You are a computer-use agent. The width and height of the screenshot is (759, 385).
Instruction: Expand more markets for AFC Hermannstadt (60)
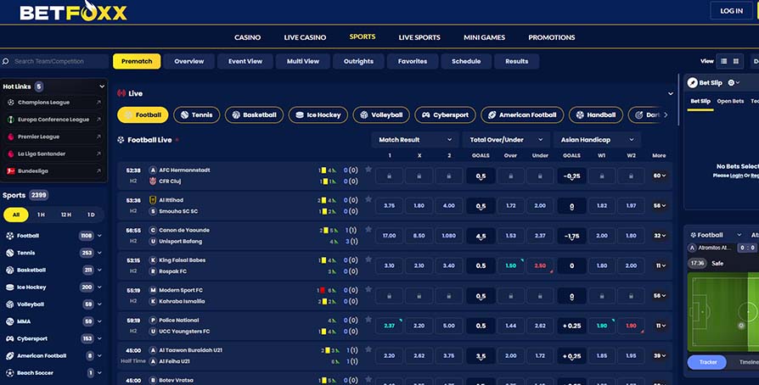coord(660,176)
